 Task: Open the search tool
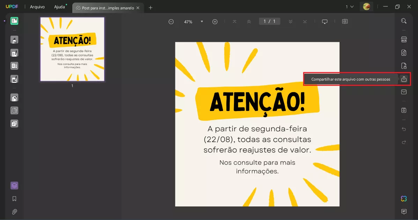point(404,21)
